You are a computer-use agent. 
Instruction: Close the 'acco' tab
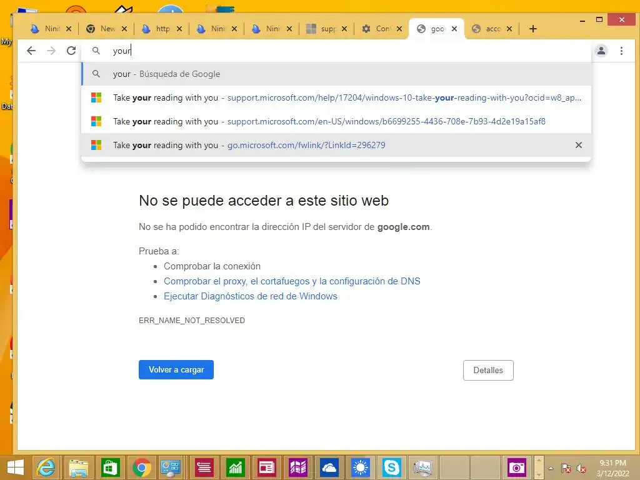pos(509,29)
